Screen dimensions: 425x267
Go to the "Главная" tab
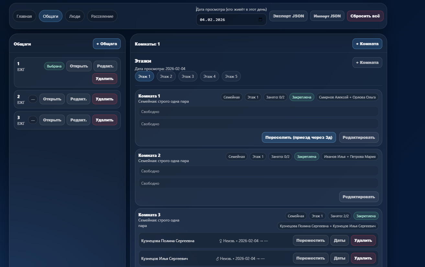point(24,16)
